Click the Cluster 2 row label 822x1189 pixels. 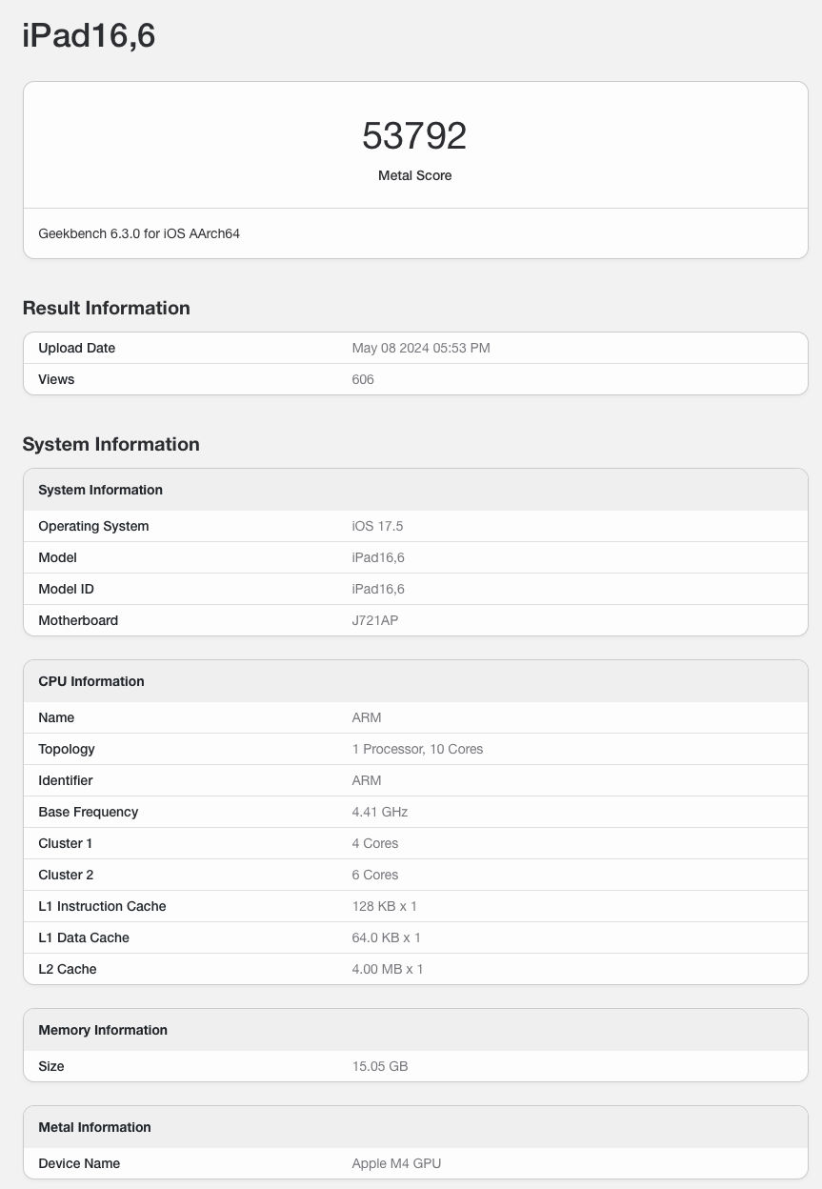pos(66,875)
